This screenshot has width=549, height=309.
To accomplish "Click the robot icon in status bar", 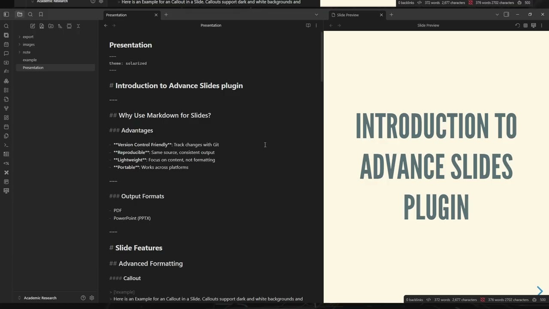I will point(534,300).
